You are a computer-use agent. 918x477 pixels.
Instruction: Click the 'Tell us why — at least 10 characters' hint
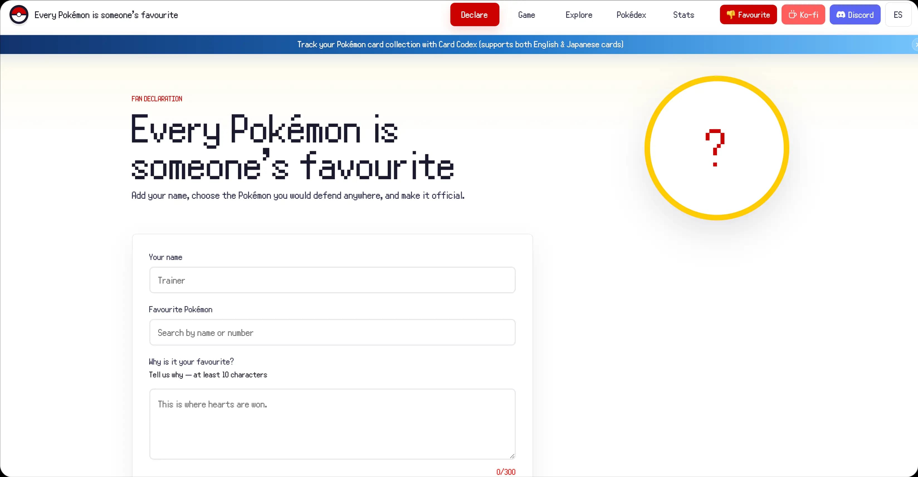(x=208, y=375)
